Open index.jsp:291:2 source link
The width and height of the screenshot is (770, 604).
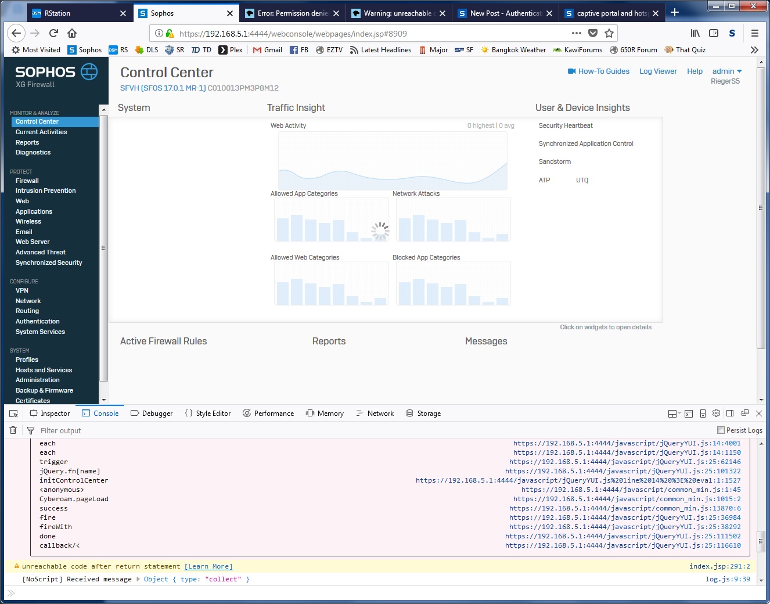pos(719,566)
